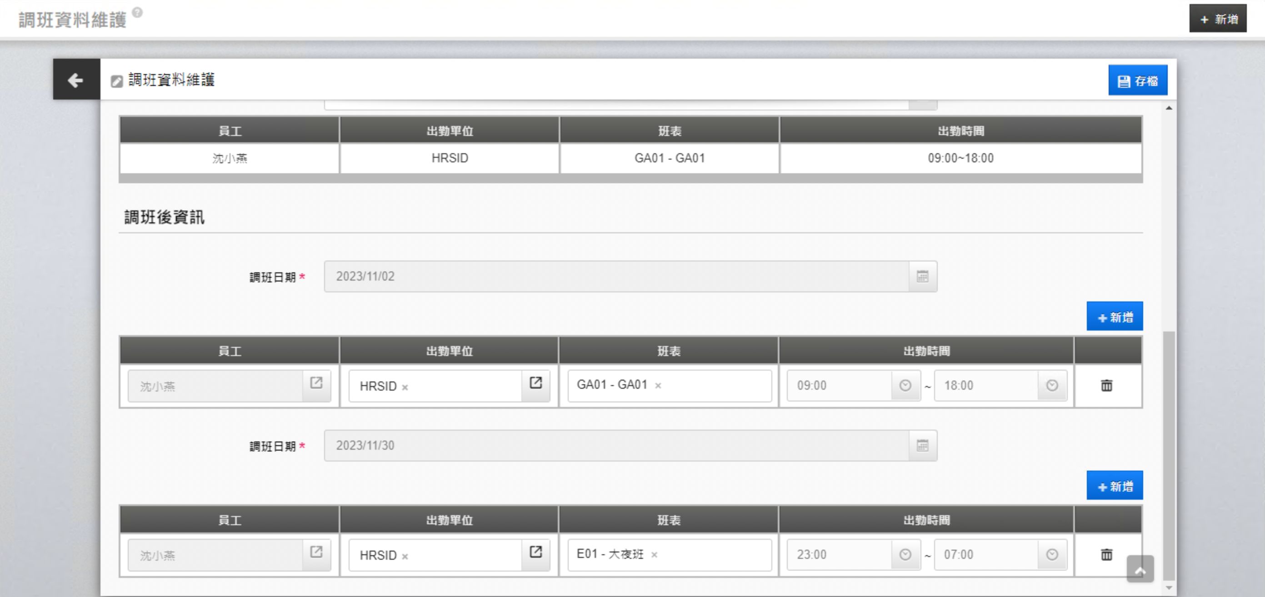
Task: Click the 18:00 end time field
Action: pyautogui.click(x=986, y=386)
